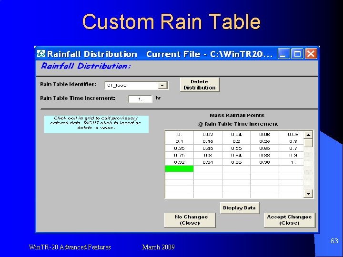The height and width of the screenshot is (257, 343).
Task: Open the Rain Table Identifier dropdown
Action: tap(162, 86)
